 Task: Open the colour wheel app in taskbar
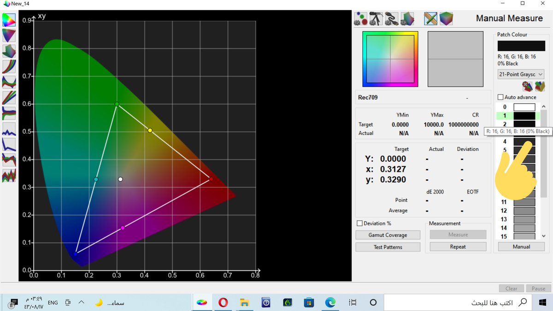pos(202,302)
